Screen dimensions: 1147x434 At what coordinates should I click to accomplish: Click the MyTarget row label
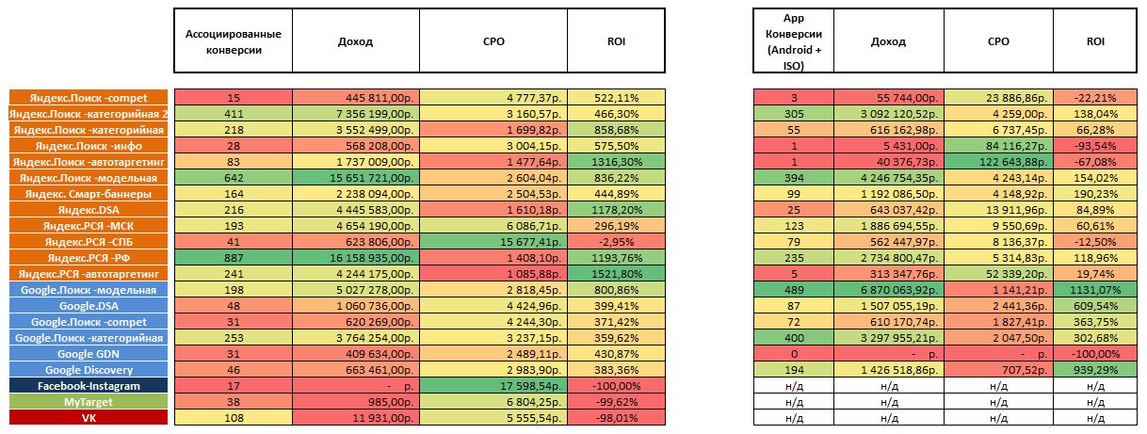[89, 401]
